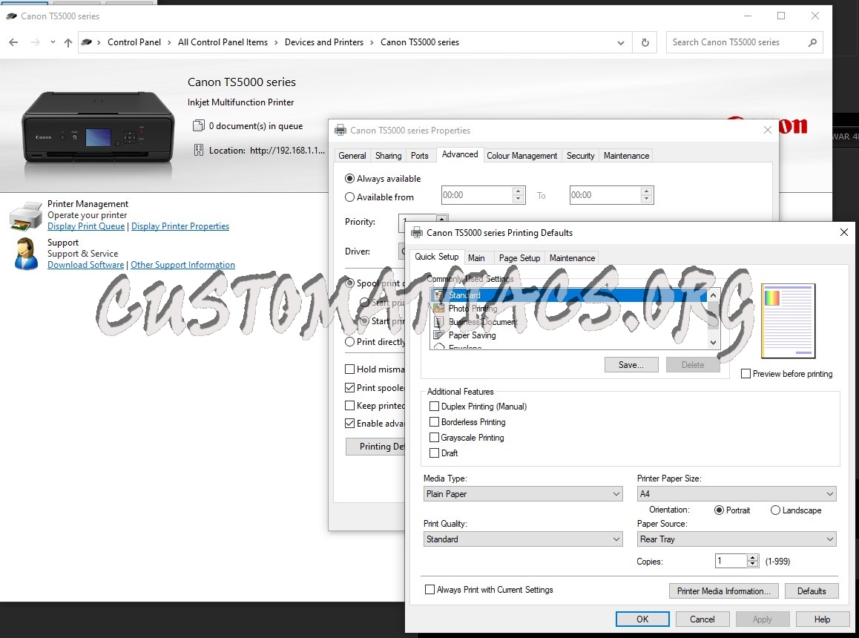Select the Paper Saving icon
The width and height of the screenshot is (859, 638).
pyautogui.click(x=439, y=335)
